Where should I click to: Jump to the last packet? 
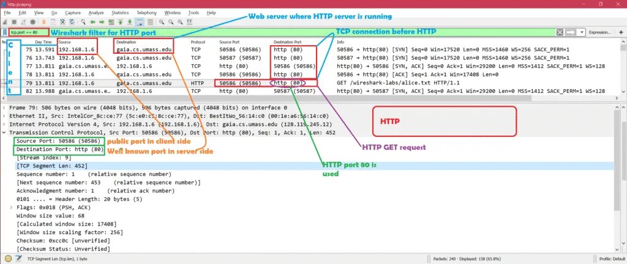(130, 22)
